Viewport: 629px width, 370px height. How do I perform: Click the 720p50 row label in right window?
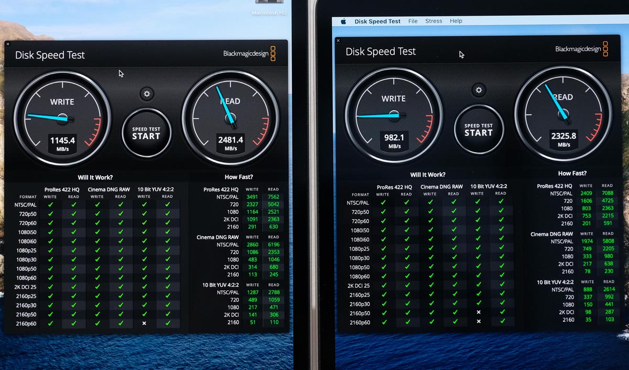[x=360, y=212]
